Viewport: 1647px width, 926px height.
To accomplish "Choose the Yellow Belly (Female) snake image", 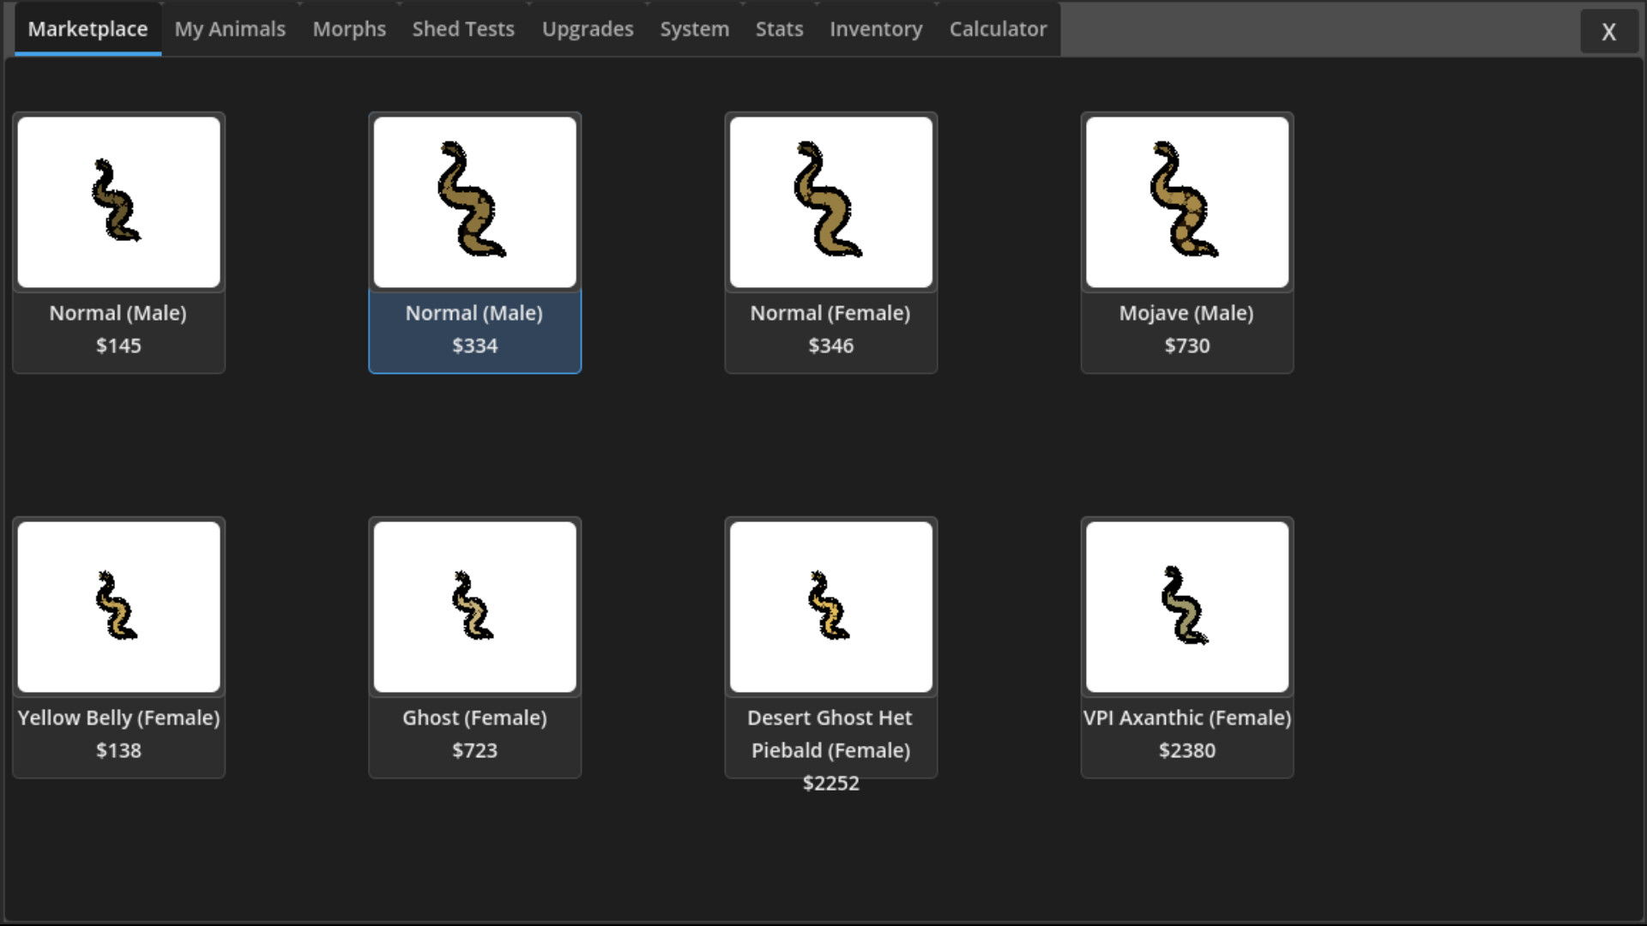I will pos(118,607).
